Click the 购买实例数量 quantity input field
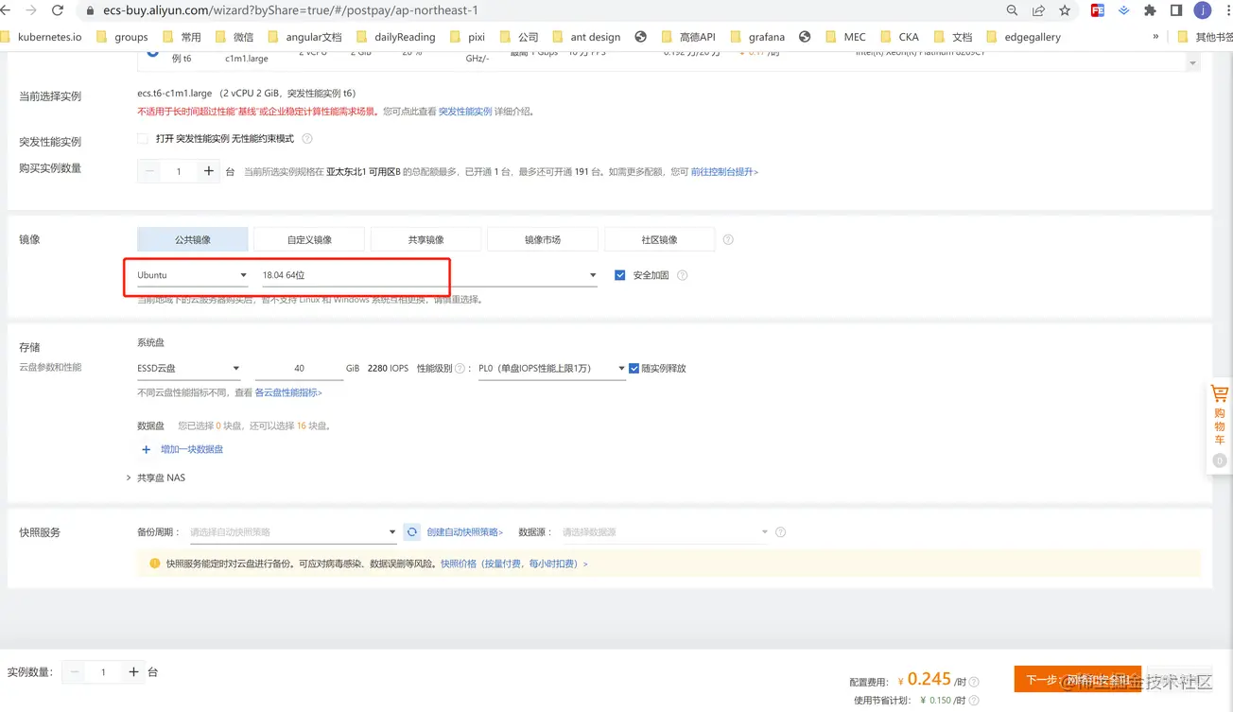Image resolution: width=1233 pixels, height=712 pixels. click(x=180, y=172)
